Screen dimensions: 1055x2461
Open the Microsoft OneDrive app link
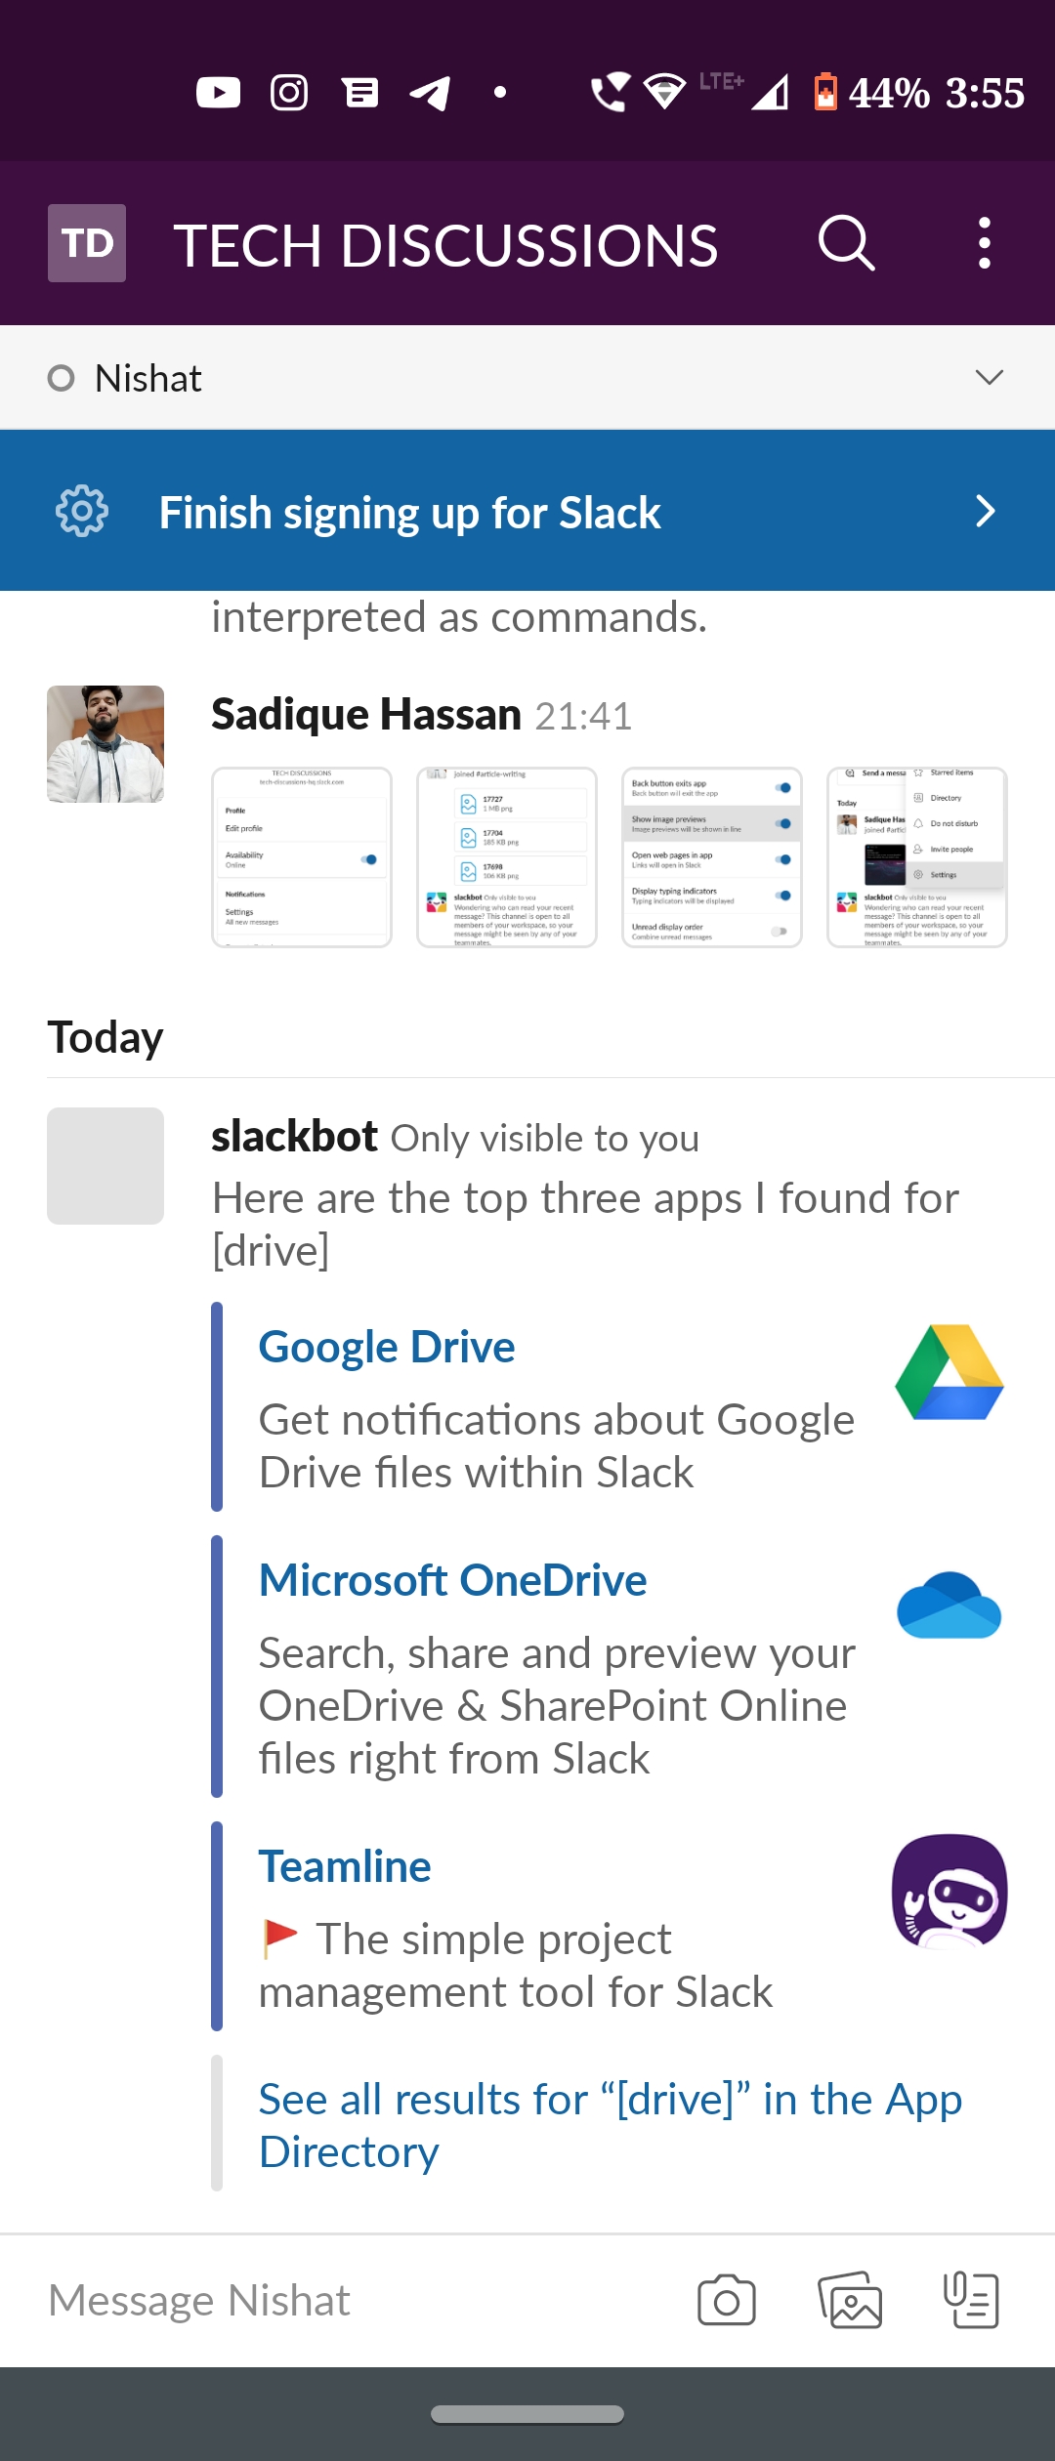[x=453, y=1580]
